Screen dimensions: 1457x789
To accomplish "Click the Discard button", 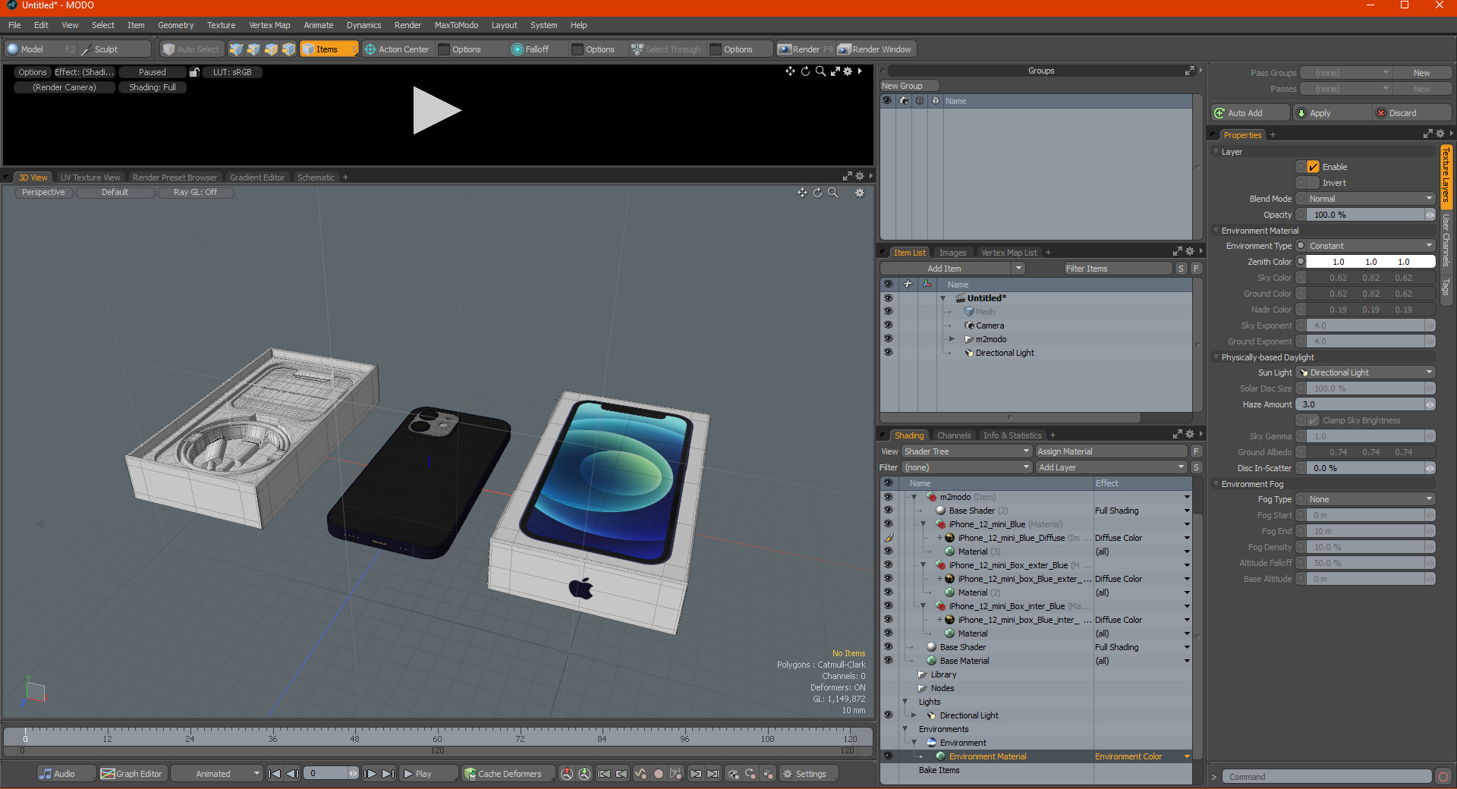I will tap(1412, 113).
